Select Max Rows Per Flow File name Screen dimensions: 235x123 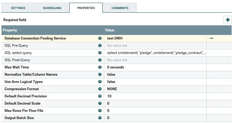(x=24, y=111)
